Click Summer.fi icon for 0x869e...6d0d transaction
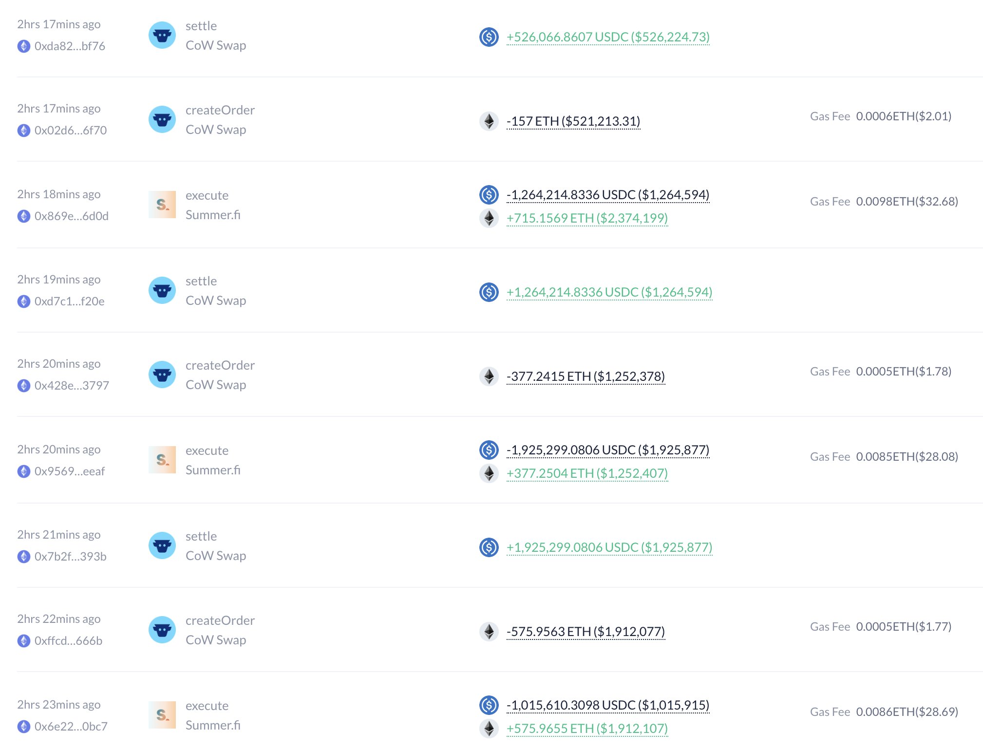This screenshot has width=983, height=750. (162, 205)
